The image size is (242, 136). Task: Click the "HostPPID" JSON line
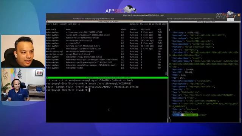coord(183,70)
